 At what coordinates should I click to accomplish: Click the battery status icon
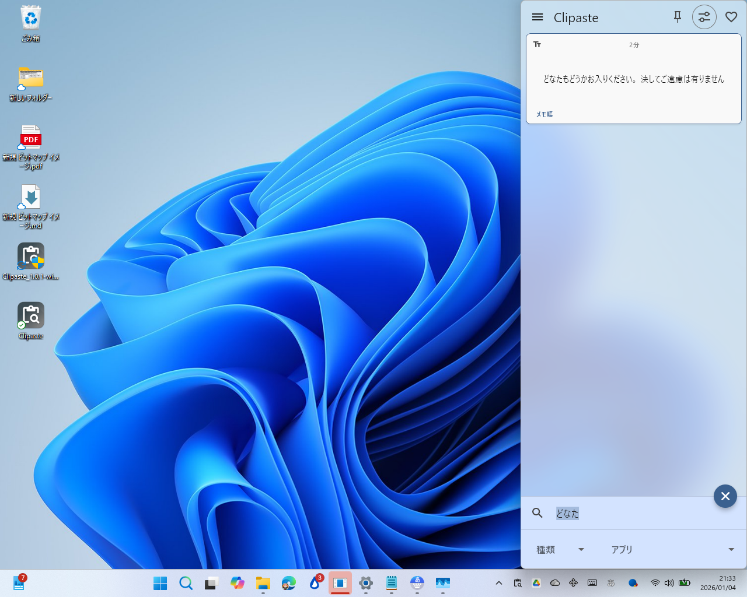(685, 582)
